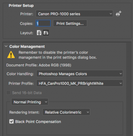Click the Color Management heading

27,47
